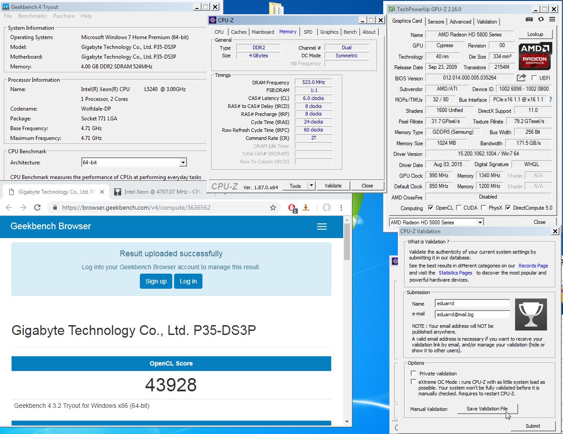
Task: Open the GPU-Z Advanced tab
Action: click(460, 21)
